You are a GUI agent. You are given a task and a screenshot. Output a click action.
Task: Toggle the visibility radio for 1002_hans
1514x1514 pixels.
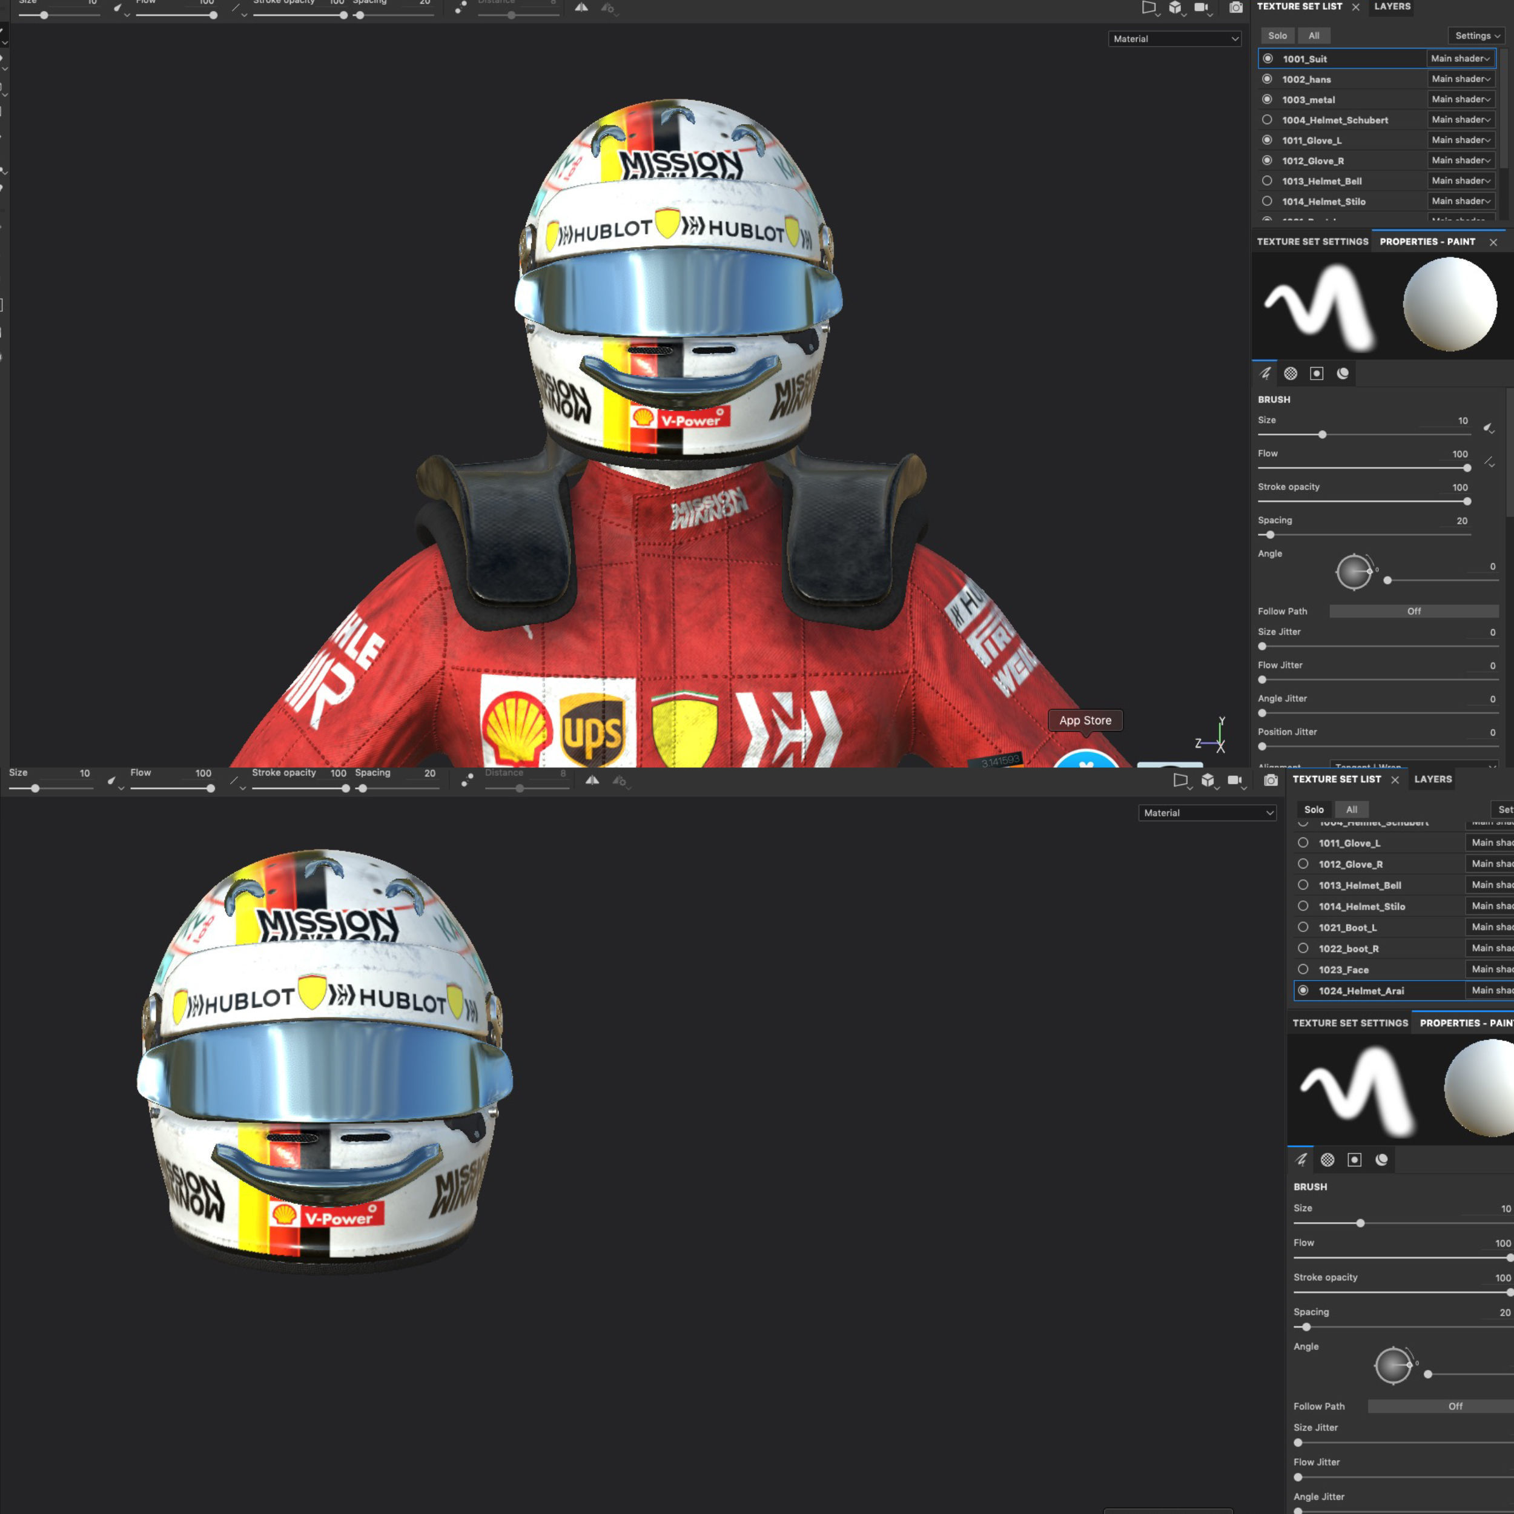pyautogui.click(x=1267, y=79)
